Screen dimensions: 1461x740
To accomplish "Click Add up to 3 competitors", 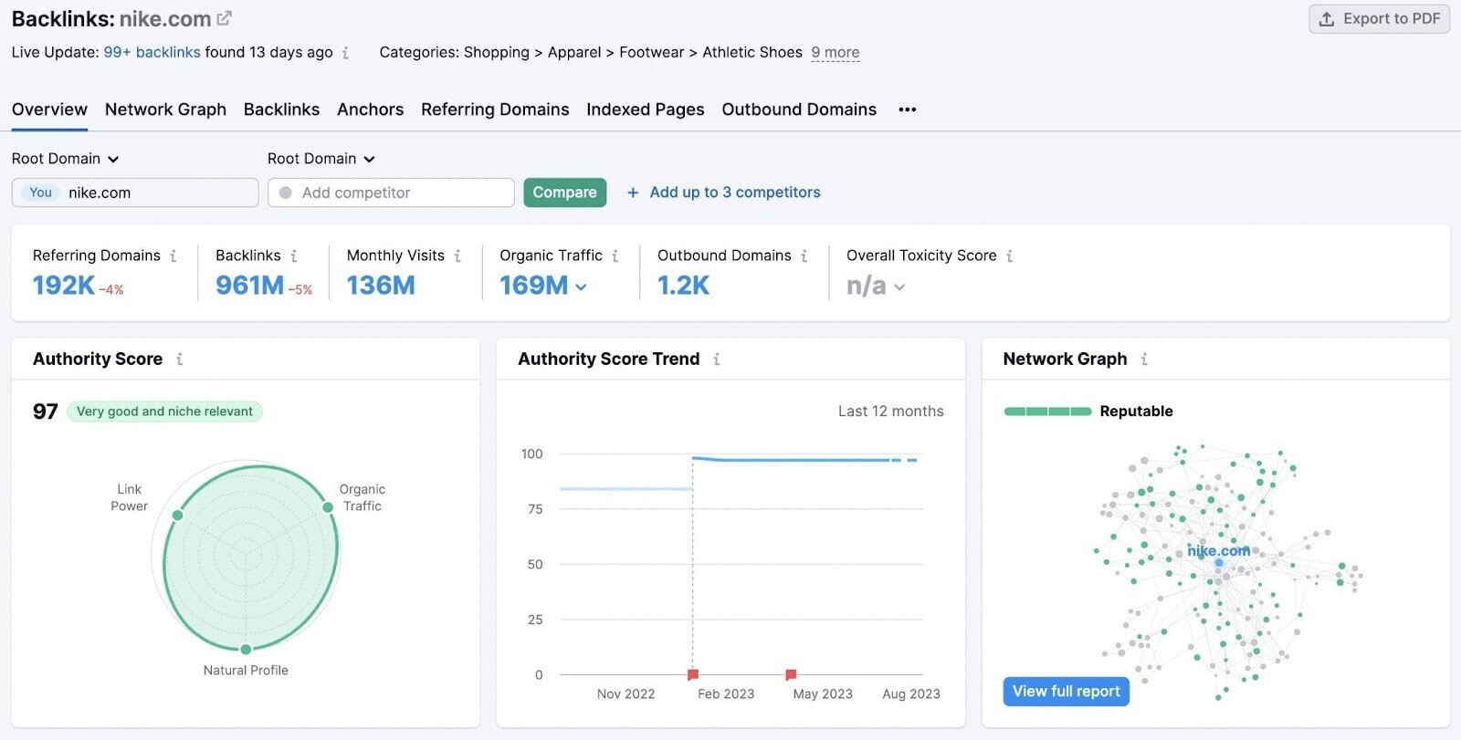I will 723,193.
